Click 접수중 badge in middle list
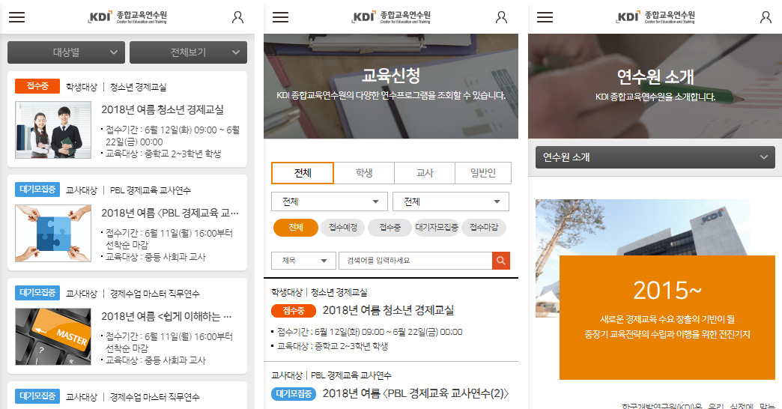The image size is (782, 409). click(294, 311)
